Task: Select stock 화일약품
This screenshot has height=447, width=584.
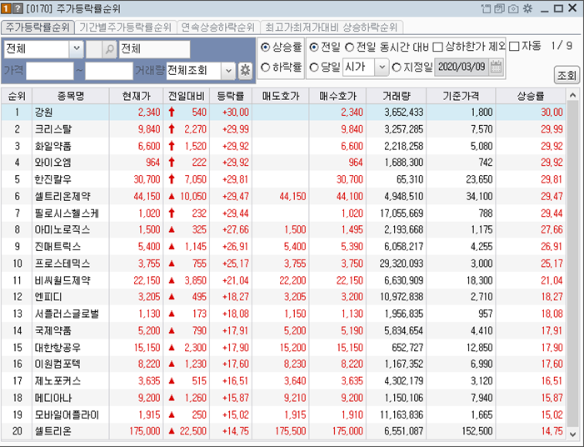Action: [x=52, y=146]
